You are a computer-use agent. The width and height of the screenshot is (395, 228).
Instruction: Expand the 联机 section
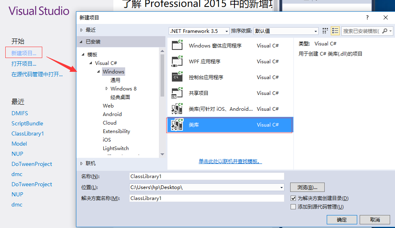81,163
